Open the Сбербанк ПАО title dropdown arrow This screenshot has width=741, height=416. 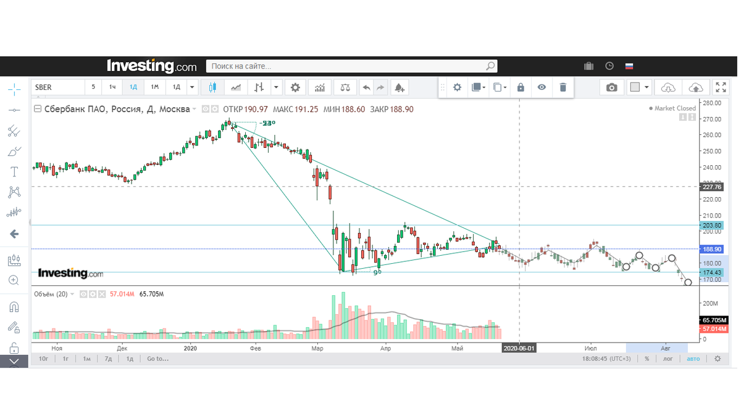pyautogui.click(x=194, y=109)
